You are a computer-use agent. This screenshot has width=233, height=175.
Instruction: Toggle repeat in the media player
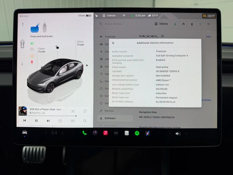pos(85,111)
